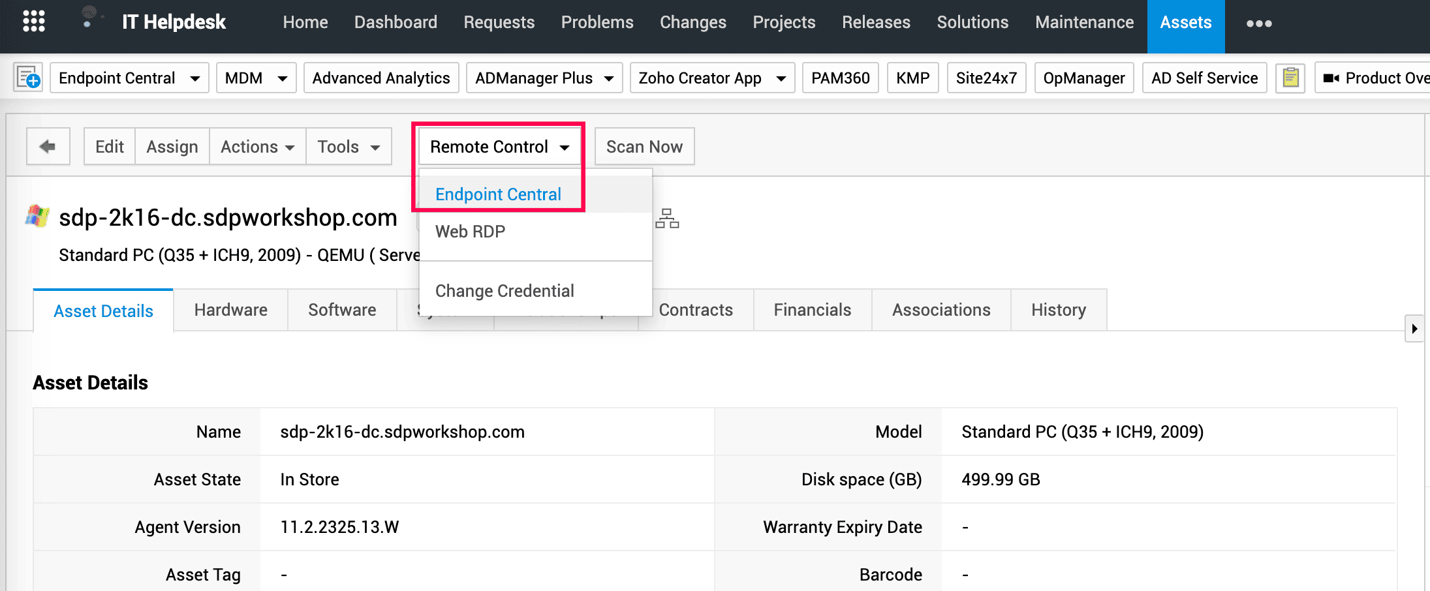Image resolution: width=1430 pixels, height=591 pixels.
Task: Open the apps grid icon top-left
Action: pyautogui.click(x=34, y=22)
